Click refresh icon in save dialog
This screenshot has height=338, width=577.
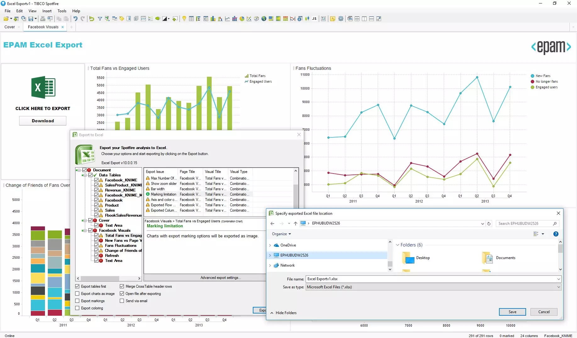[489, 224]
